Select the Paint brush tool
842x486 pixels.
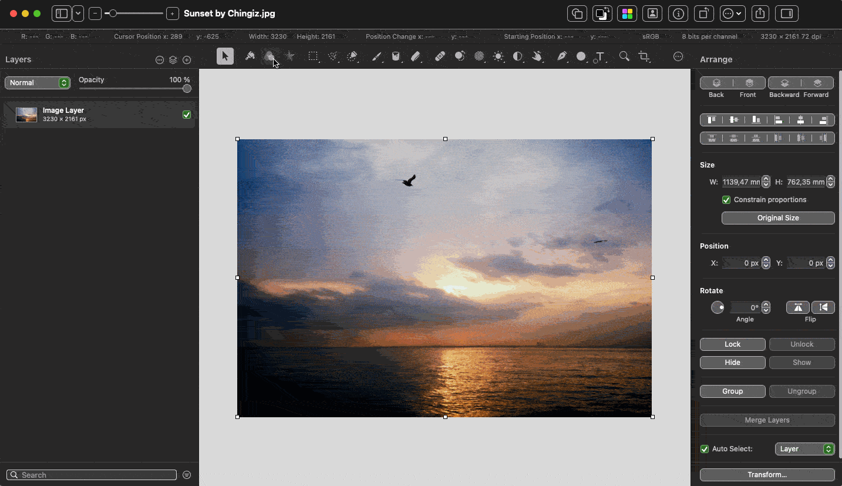click(x=377, y=56)
